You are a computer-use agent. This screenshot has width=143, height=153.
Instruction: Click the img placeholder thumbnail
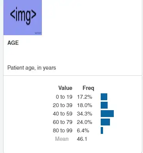click(x=23, y=18)
